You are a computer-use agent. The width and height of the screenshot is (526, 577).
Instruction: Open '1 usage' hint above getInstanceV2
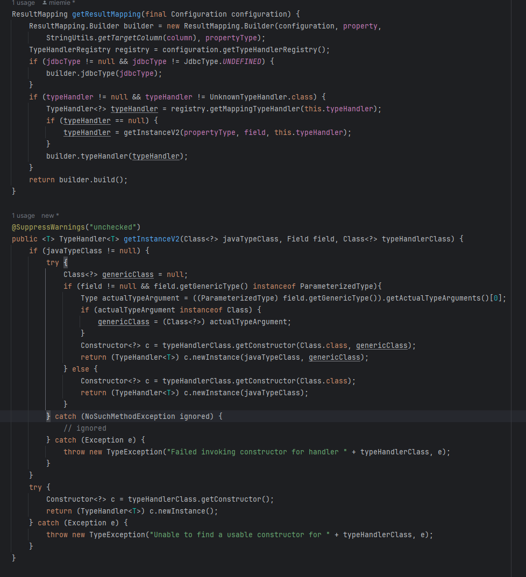(23, 216)
